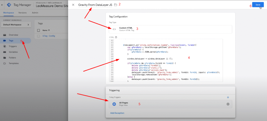The height and width of the screenshot is (121, 267).
Task: Open Tags in the sidebar
Action: pos(11,41)
